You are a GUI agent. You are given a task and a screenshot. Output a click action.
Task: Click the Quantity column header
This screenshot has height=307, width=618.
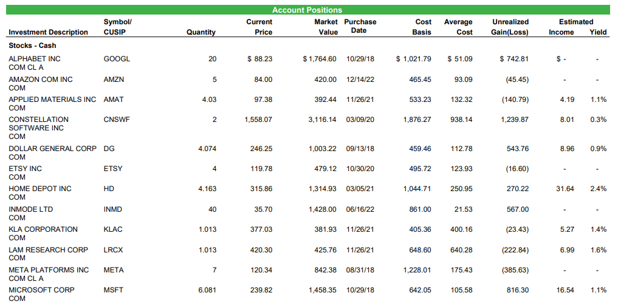point(201,32)
